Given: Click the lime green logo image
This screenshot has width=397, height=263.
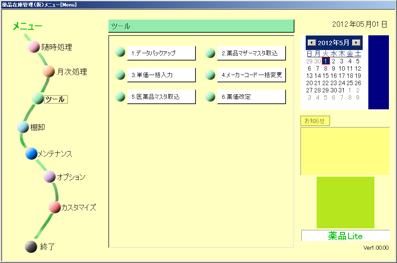Looking at the screenshot, I should [x=345, y=202].
